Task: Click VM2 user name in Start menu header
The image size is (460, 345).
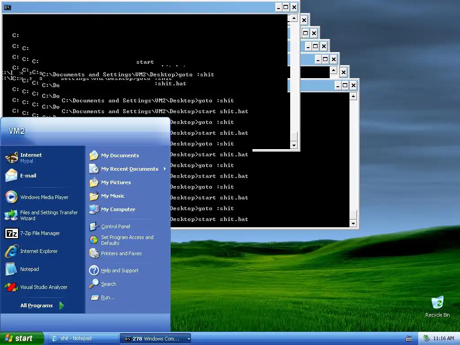Action: 17,131
